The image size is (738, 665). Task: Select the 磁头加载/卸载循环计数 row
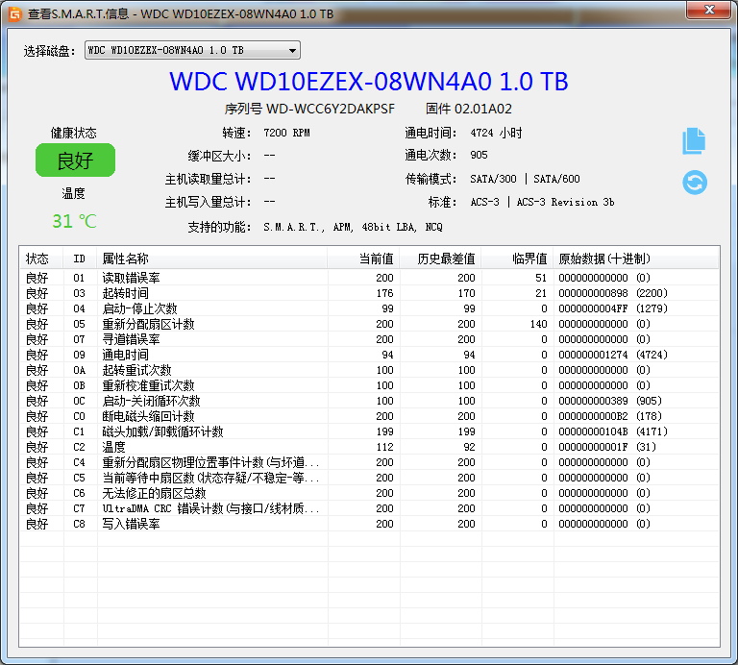(369, 431)
